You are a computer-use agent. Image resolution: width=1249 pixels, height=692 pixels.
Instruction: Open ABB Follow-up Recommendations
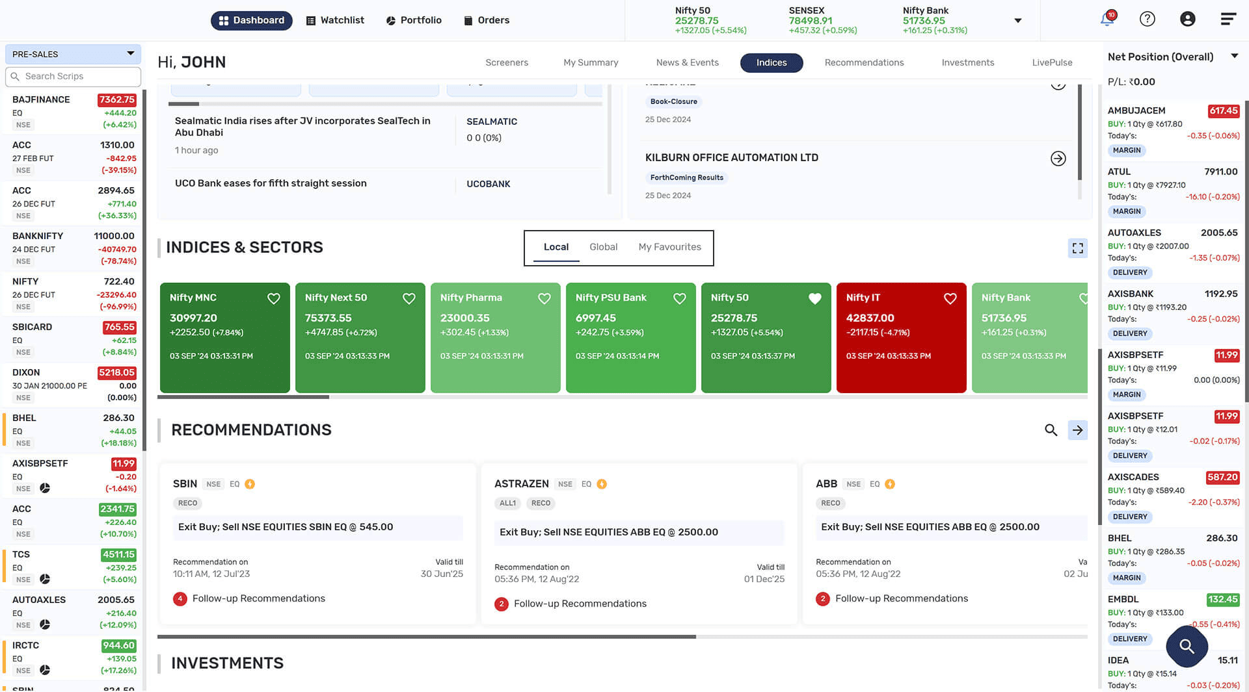coord(902,598)
